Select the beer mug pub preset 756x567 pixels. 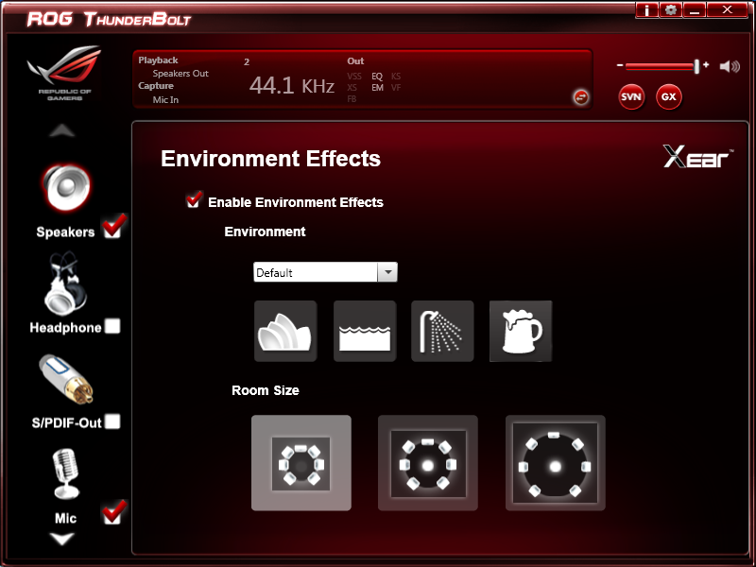[x=521, y=332]
